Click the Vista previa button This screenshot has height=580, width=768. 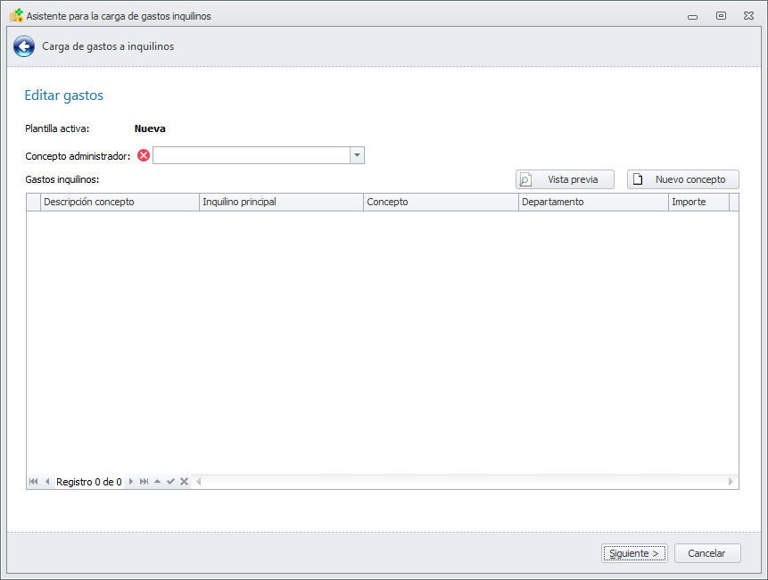point(565,179)
